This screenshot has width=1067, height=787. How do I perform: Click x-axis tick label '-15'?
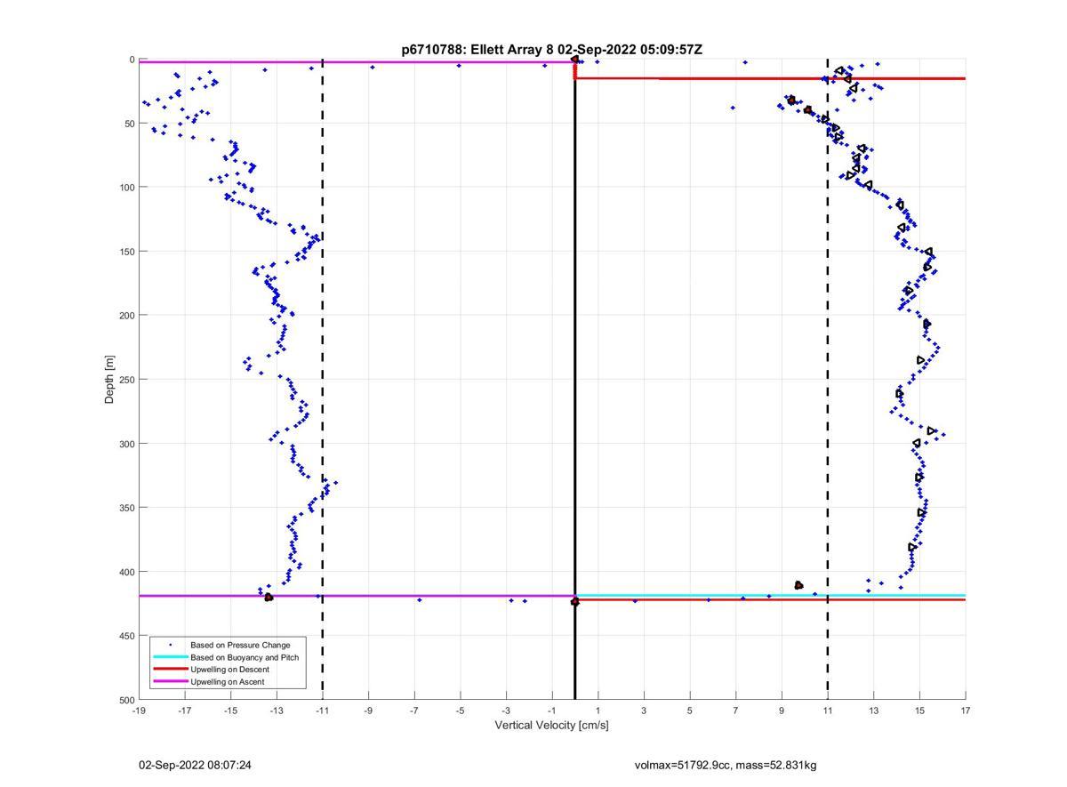230,711
